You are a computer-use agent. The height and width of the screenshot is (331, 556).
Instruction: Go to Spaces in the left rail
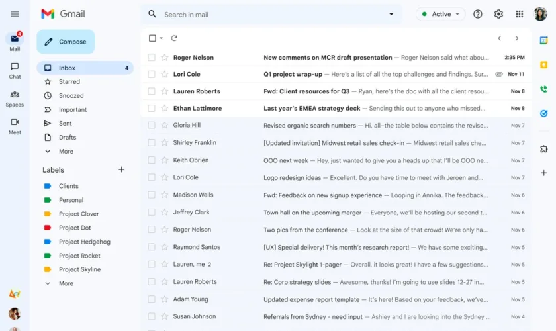[15, 98]
